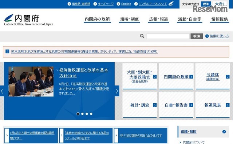Open 家族や地域の大切さ作品コンクール banner link
Viewport: 233px width, 144px height.
point(87,135)
